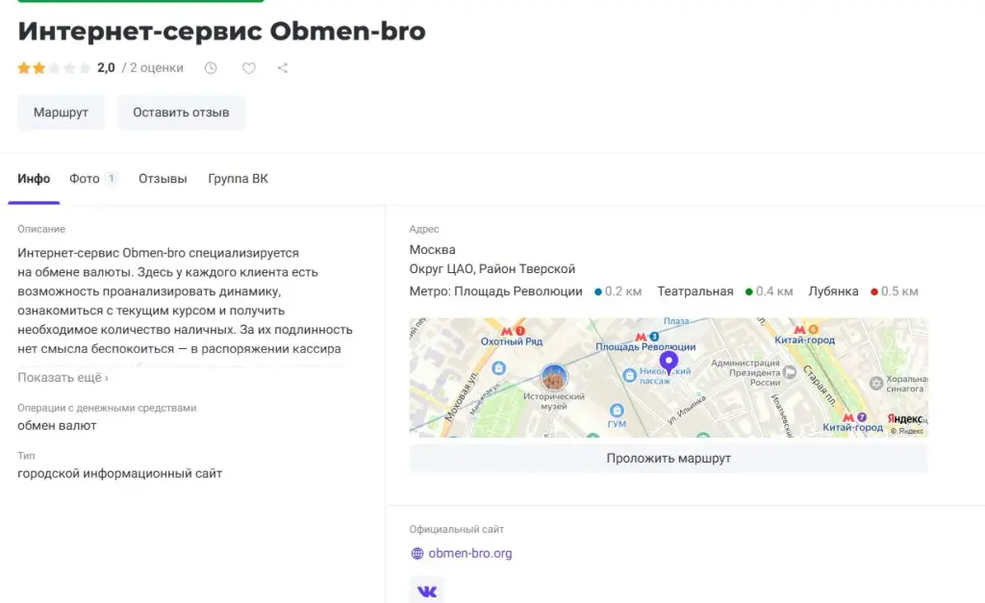Click the Площадь Революции metro text

pos(518,291)
